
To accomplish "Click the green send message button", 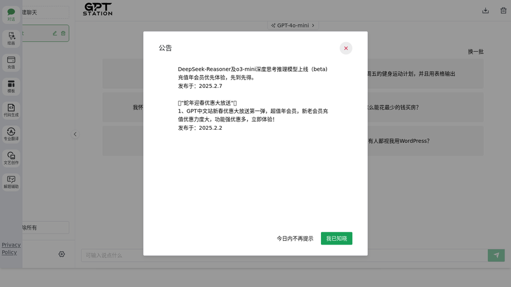I will click(x=496, y=256).
